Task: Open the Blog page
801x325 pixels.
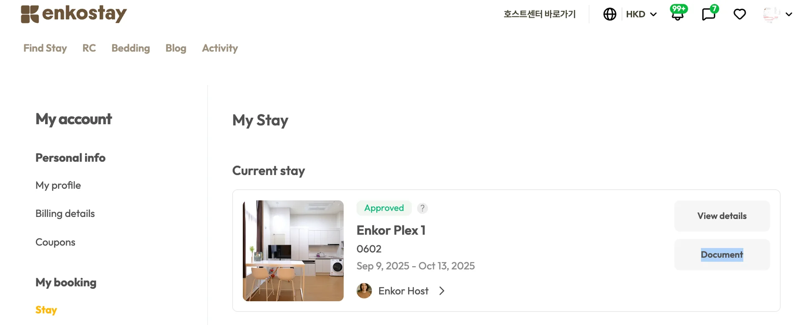Action: [176, 48]
